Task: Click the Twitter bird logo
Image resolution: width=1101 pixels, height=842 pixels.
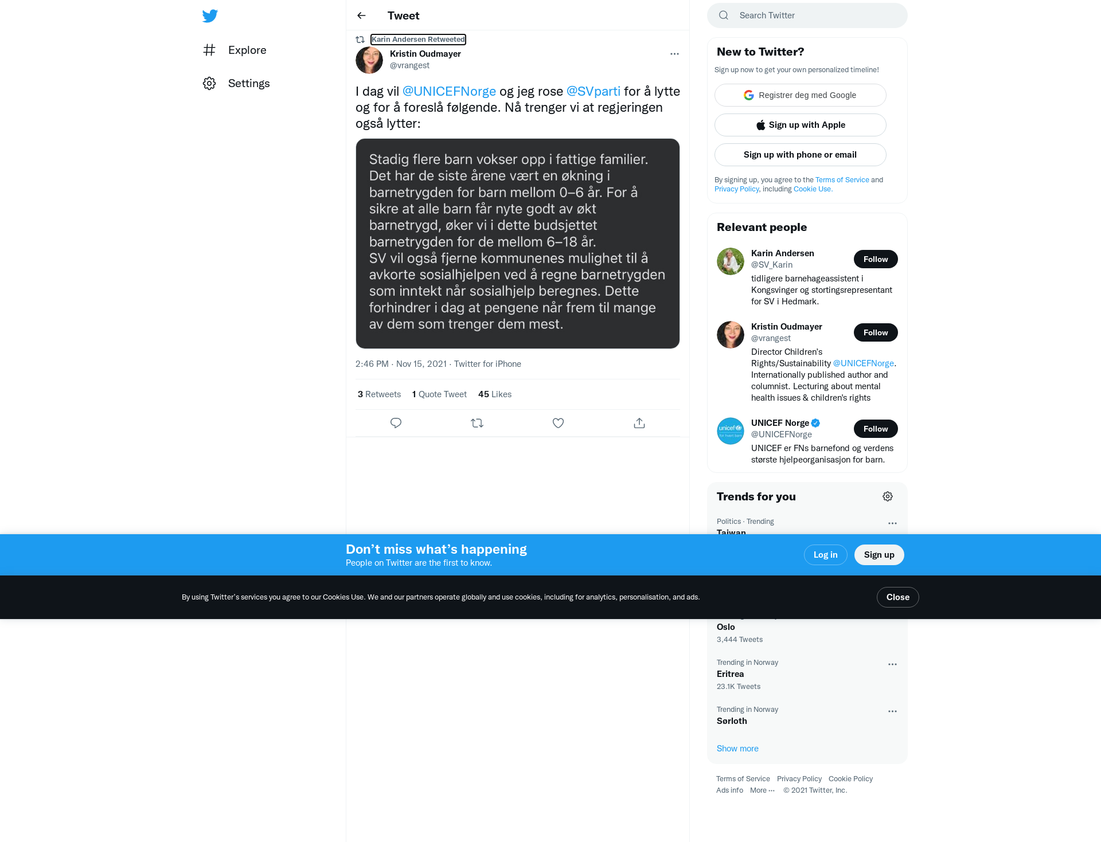Action: [210, 15]
